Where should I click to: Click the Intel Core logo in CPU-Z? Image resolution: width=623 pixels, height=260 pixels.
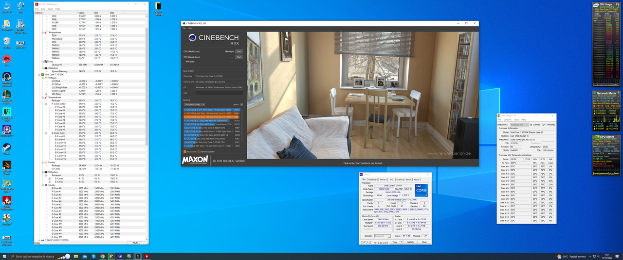tap(421, 190)
